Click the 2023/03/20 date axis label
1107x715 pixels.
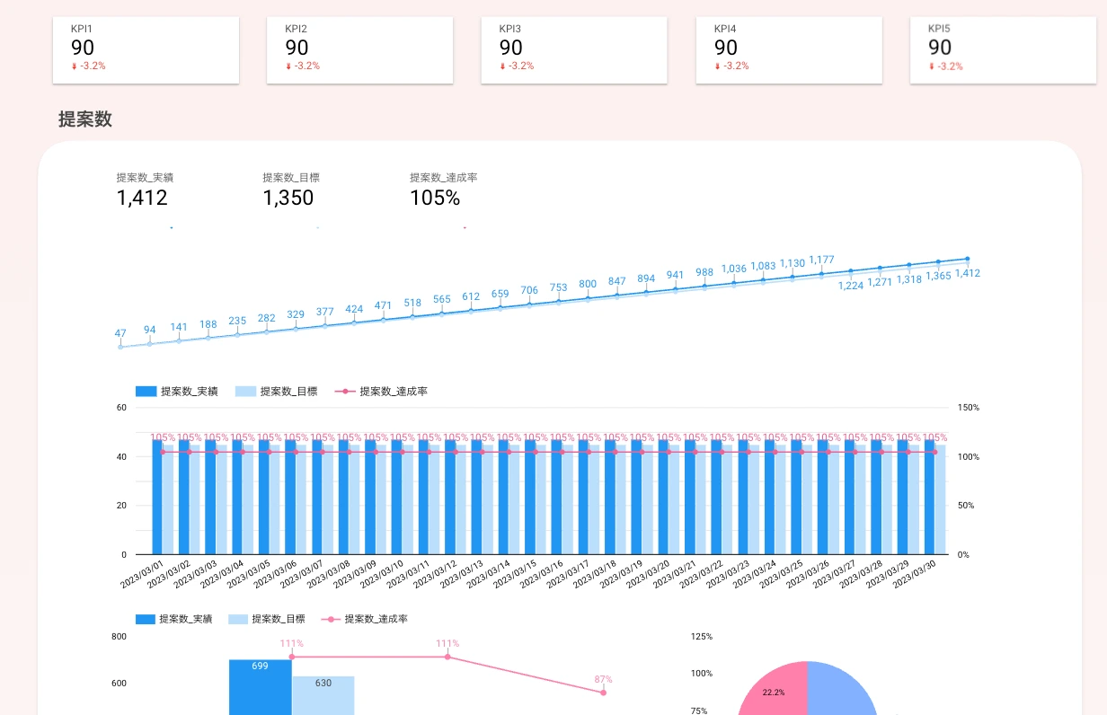[x=646, y=575]
